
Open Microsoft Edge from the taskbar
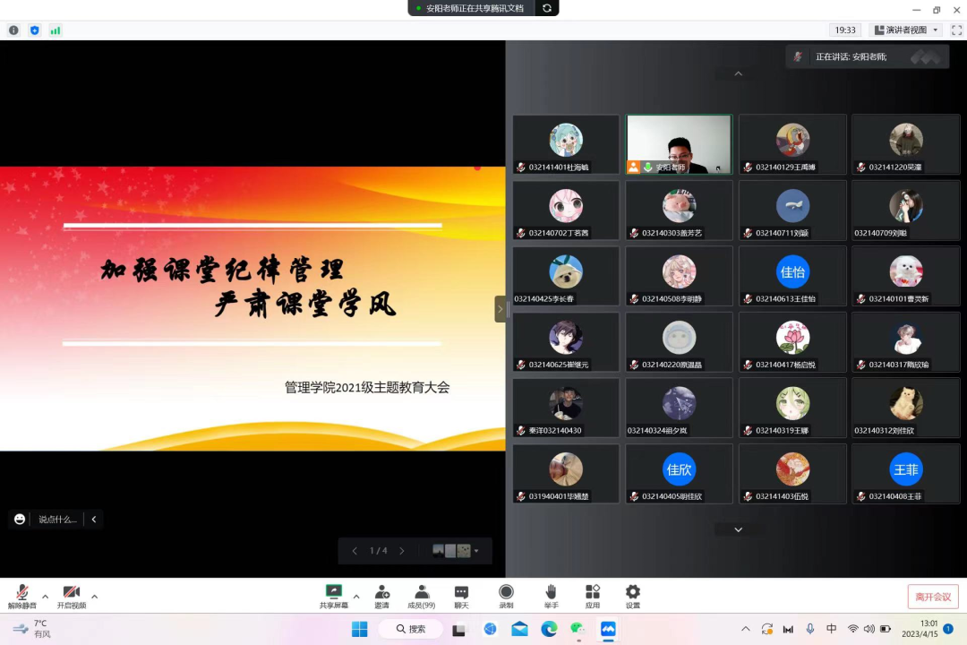point(549,629)
